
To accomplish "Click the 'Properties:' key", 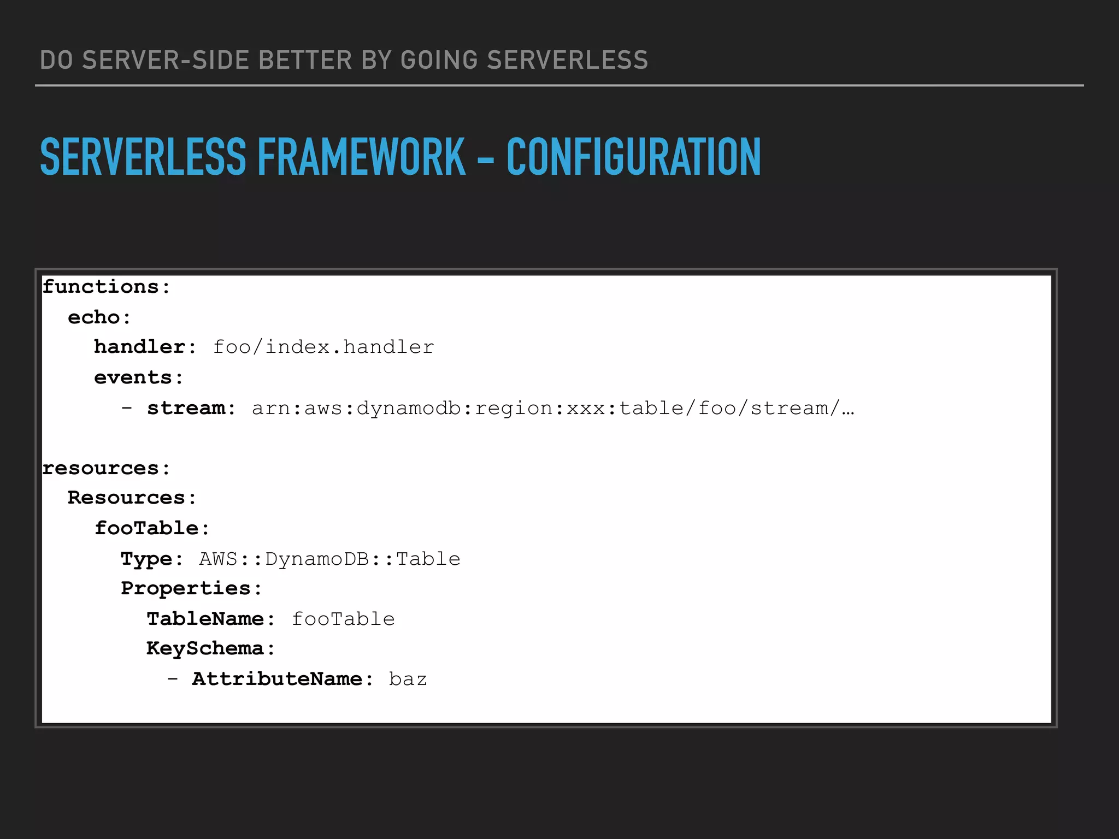I will (x=191, y=588).
